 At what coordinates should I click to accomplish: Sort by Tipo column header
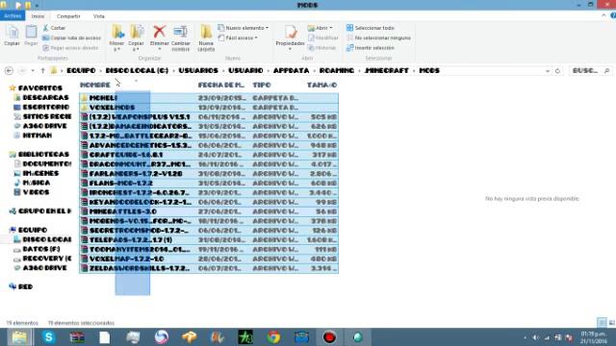[262, 86]
